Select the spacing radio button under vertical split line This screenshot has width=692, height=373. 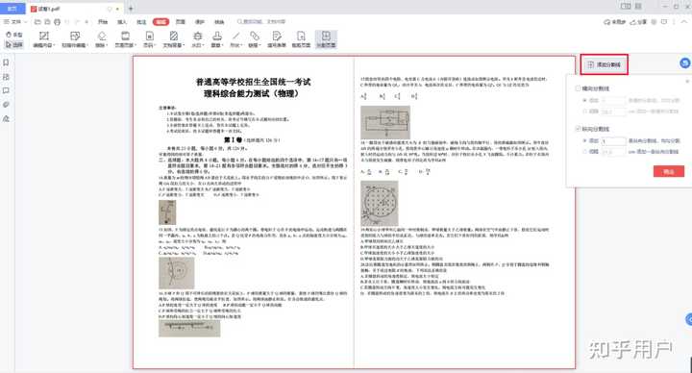pyautogui.click(x=584, y=151)
